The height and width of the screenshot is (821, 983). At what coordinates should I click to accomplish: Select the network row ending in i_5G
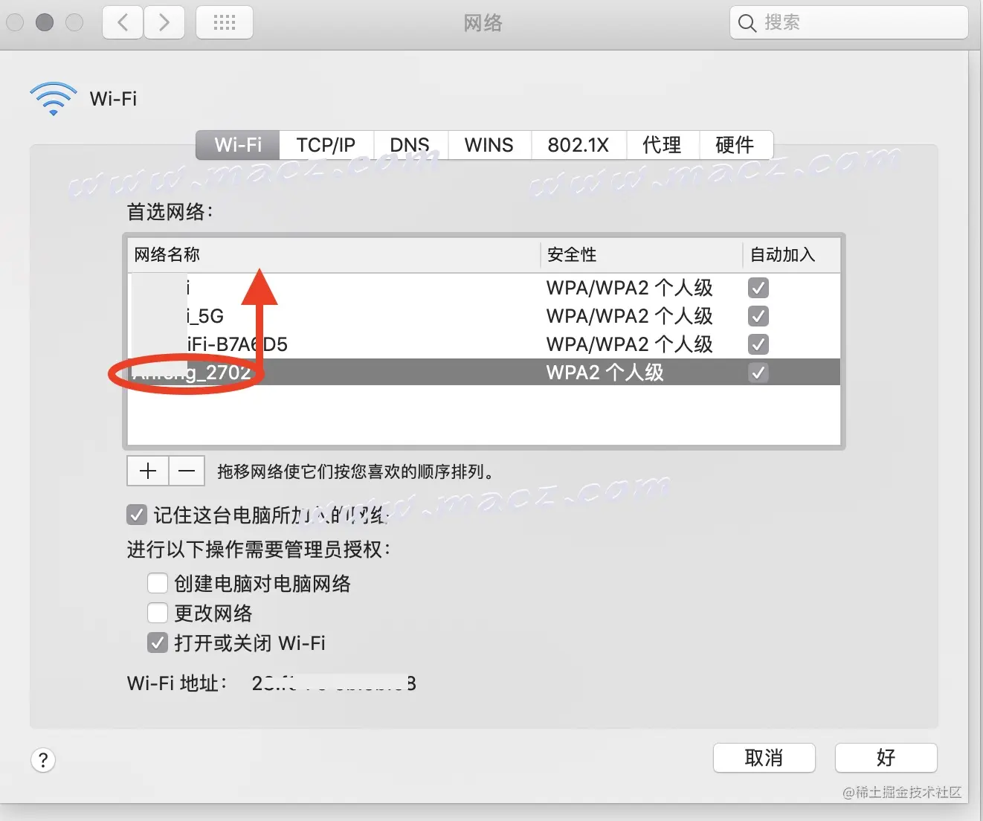pyautogui.click(x=484, y=316)
